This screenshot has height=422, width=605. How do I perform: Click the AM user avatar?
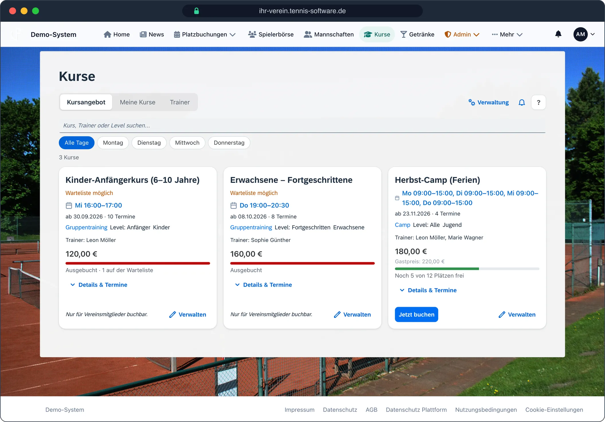point(580,34)
